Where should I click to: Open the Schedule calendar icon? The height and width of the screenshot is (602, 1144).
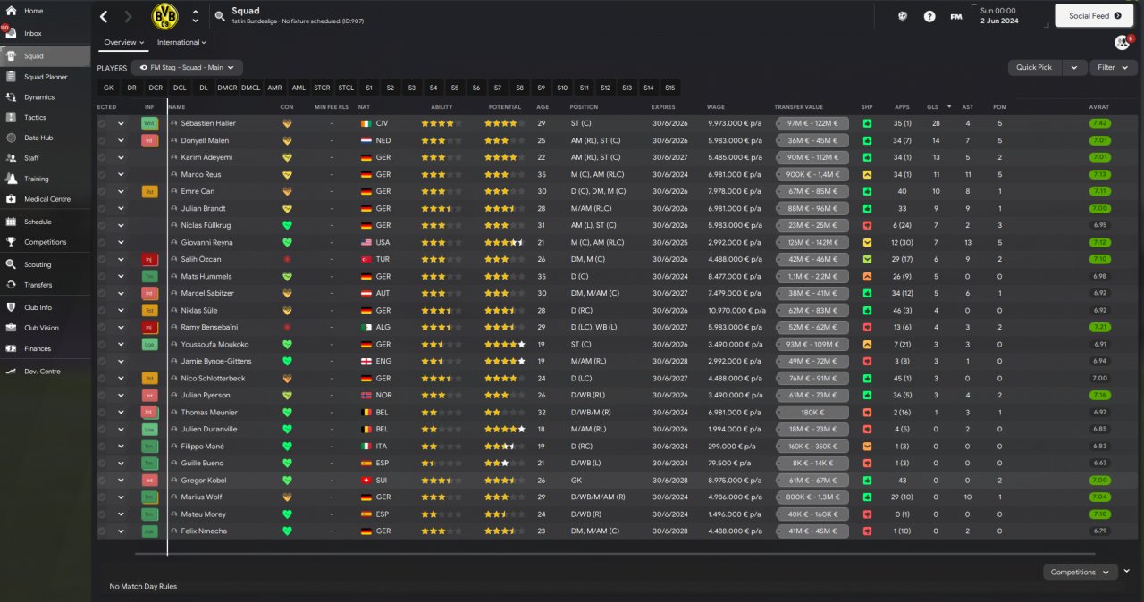11,222
